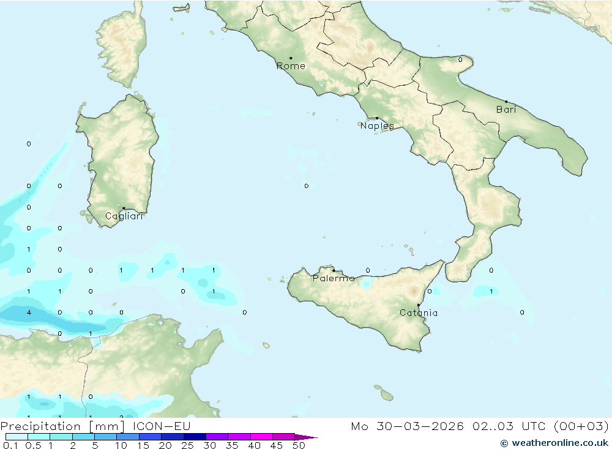The height and width of the screenshot is (449, 612).
Task: Click the Naples city label
Action: pos(377,126)
